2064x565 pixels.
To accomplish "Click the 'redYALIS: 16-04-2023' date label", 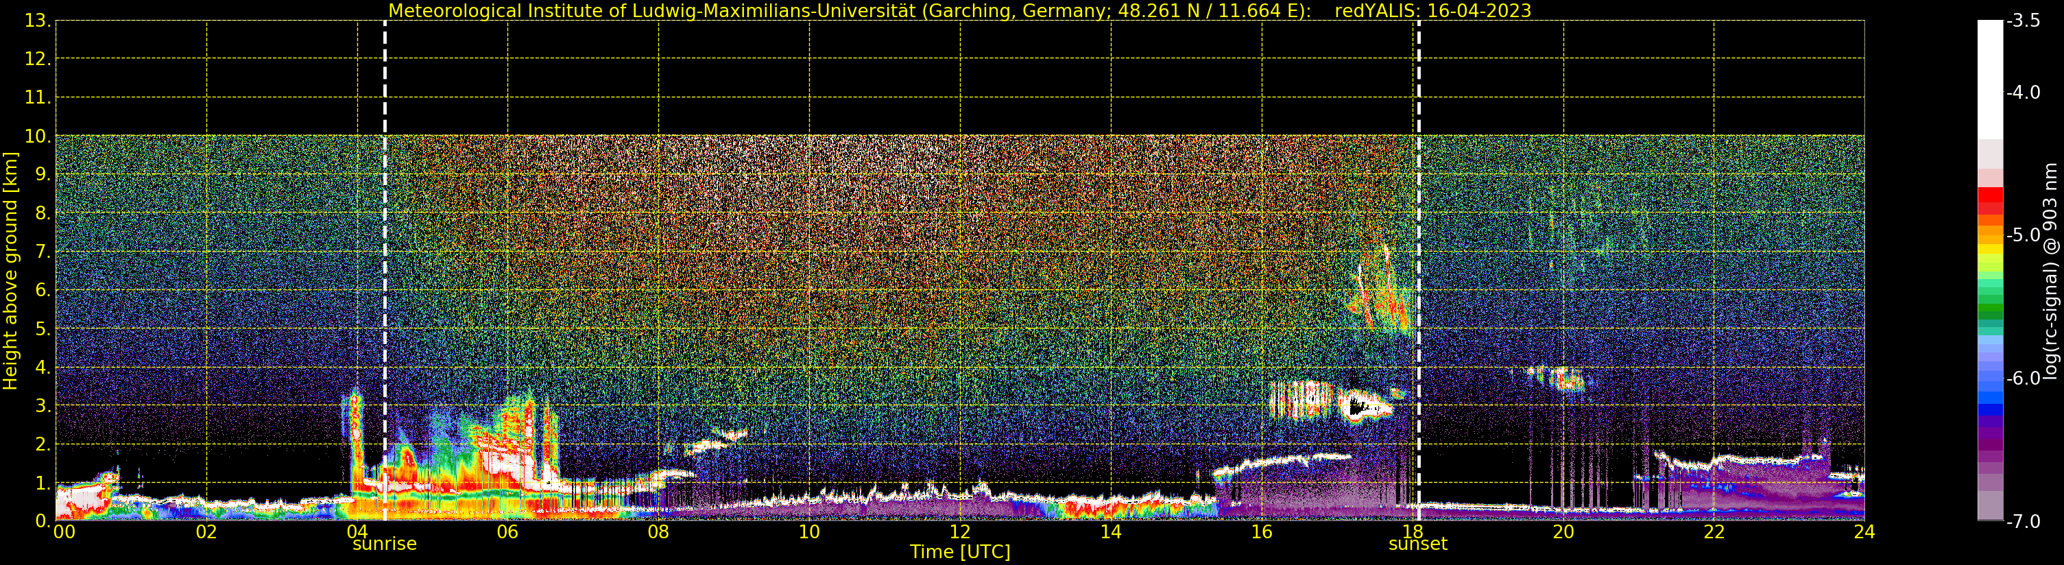I will point(1432,10).
